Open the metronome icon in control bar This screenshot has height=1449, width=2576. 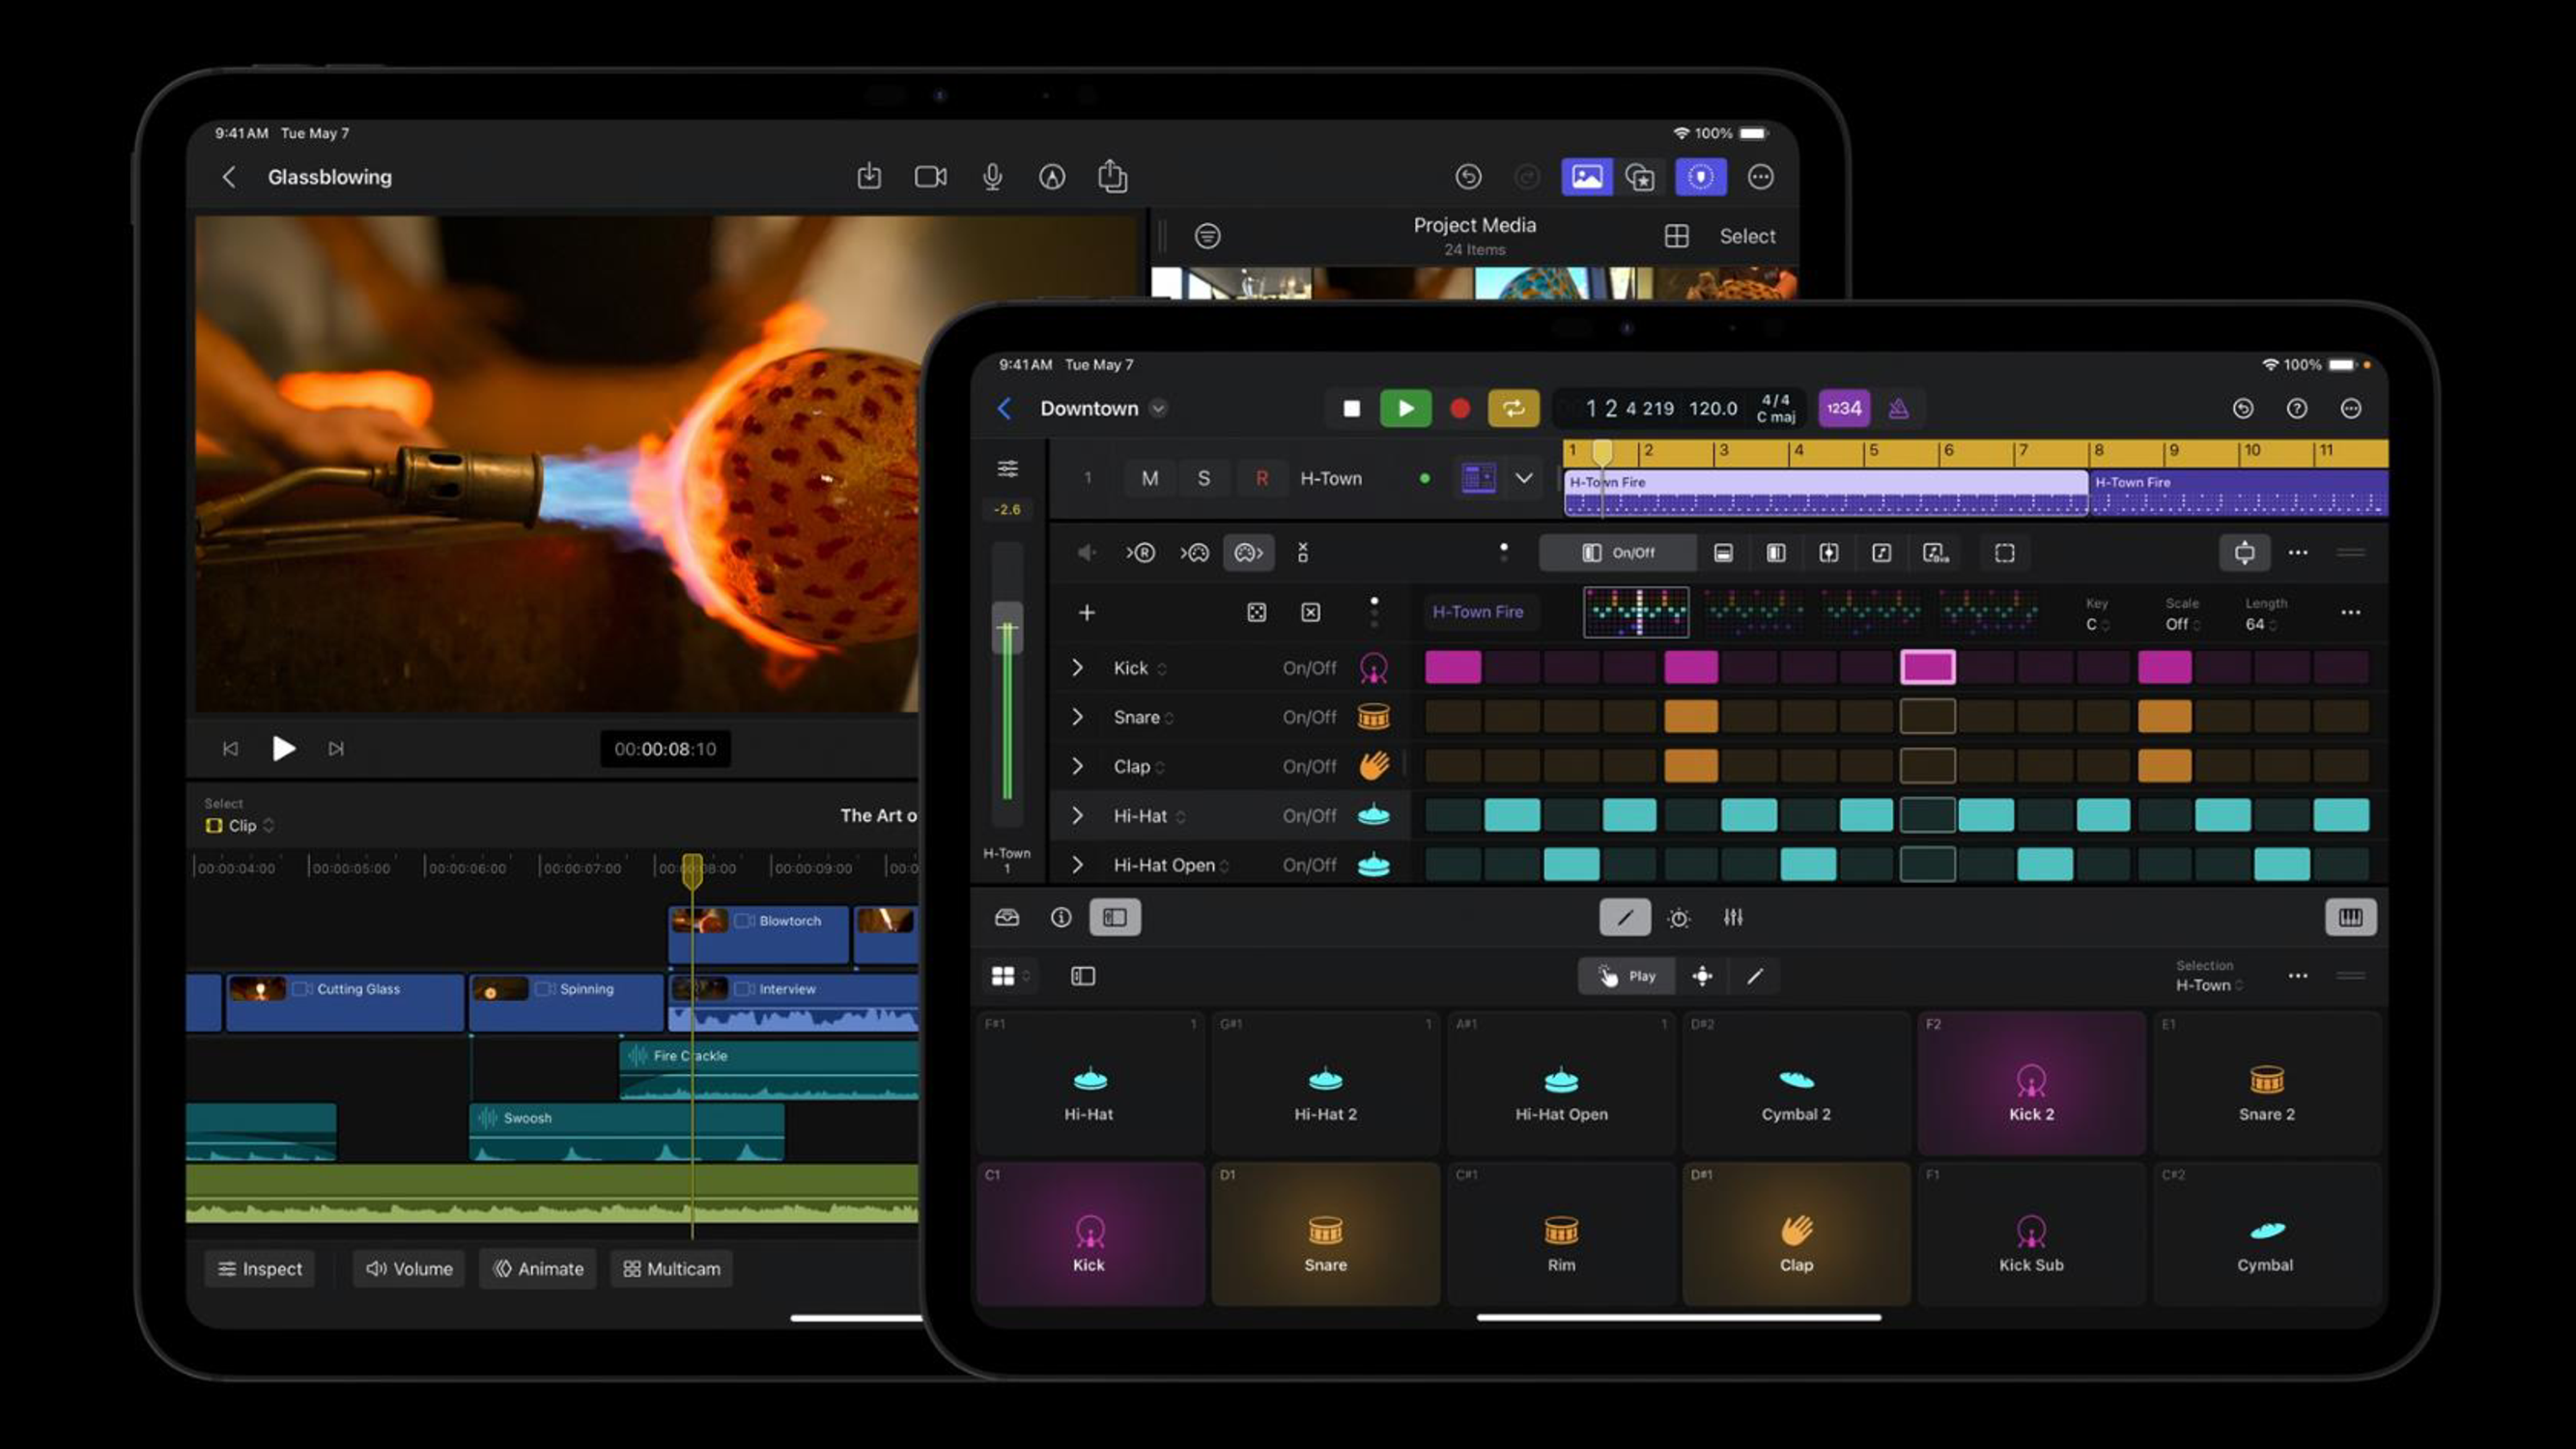point(1898,408)
